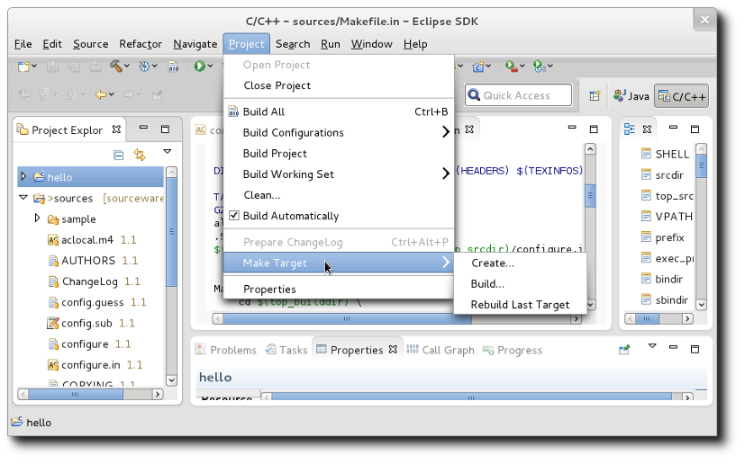The height and width of the screenshot is (464, 745).
Task: Click the Print toolbar icon
Action: [95, 67]
